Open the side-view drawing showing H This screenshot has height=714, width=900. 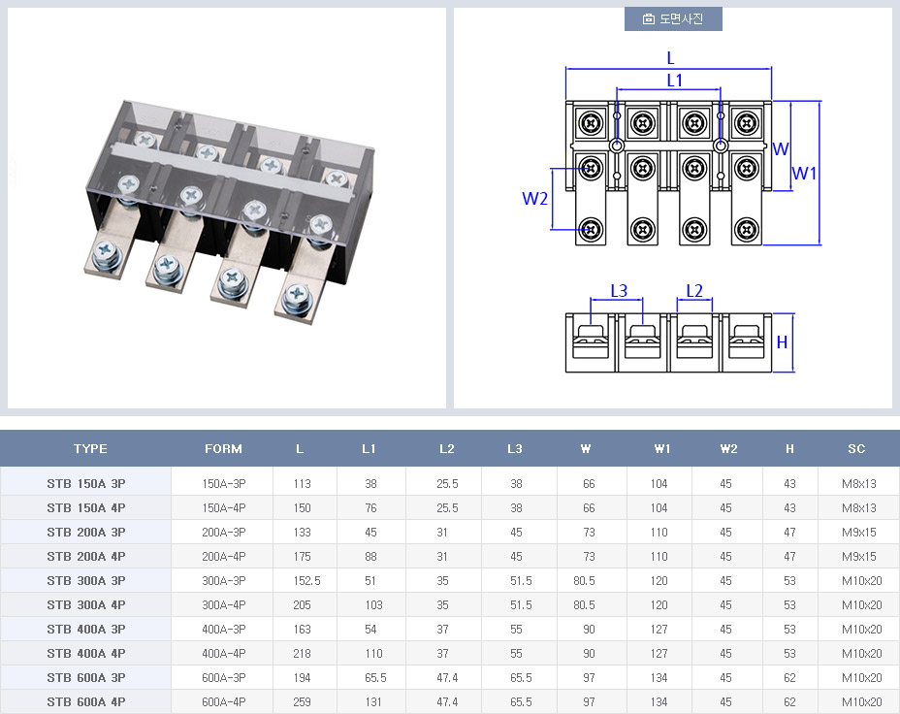(x=680, y=328)
